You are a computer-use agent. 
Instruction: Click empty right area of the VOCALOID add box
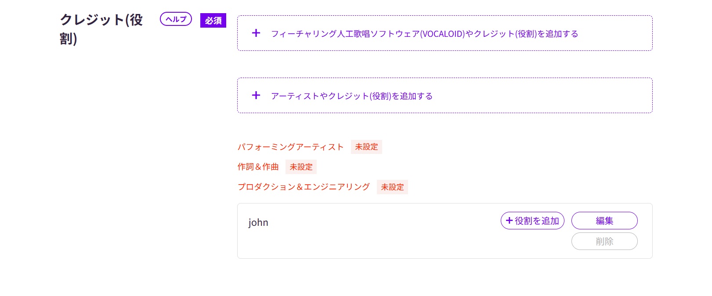pyautogui.click(x=615, y=33)
